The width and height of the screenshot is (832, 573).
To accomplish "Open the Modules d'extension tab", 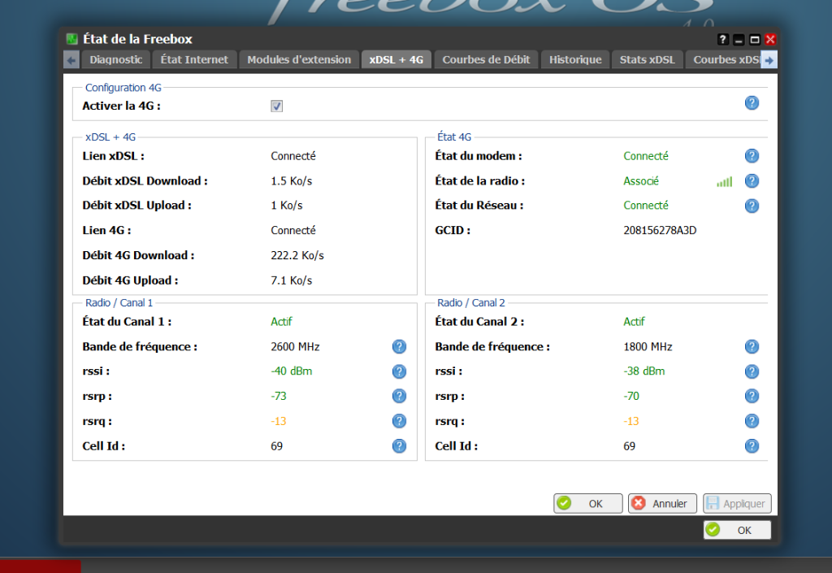I will coord(299,59).
